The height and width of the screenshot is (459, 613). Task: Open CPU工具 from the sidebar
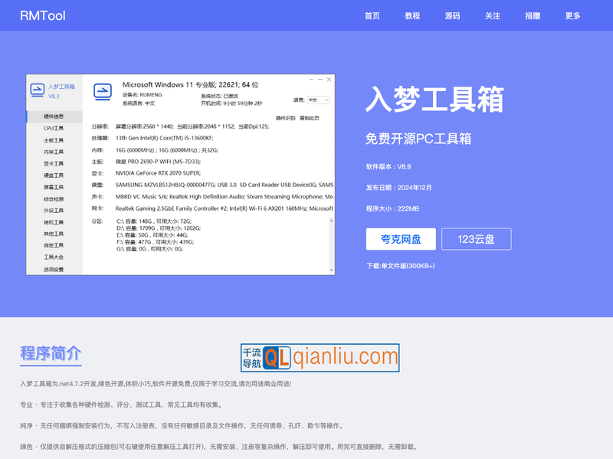tap(54, 130)
